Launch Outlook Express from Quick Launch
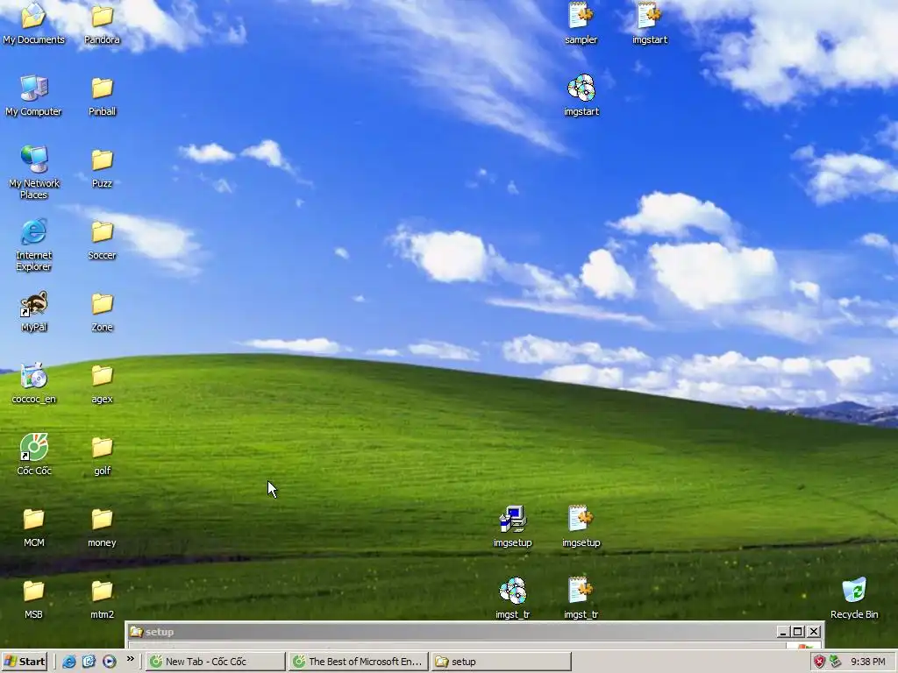The image size is (898, 673). [89, 662]
